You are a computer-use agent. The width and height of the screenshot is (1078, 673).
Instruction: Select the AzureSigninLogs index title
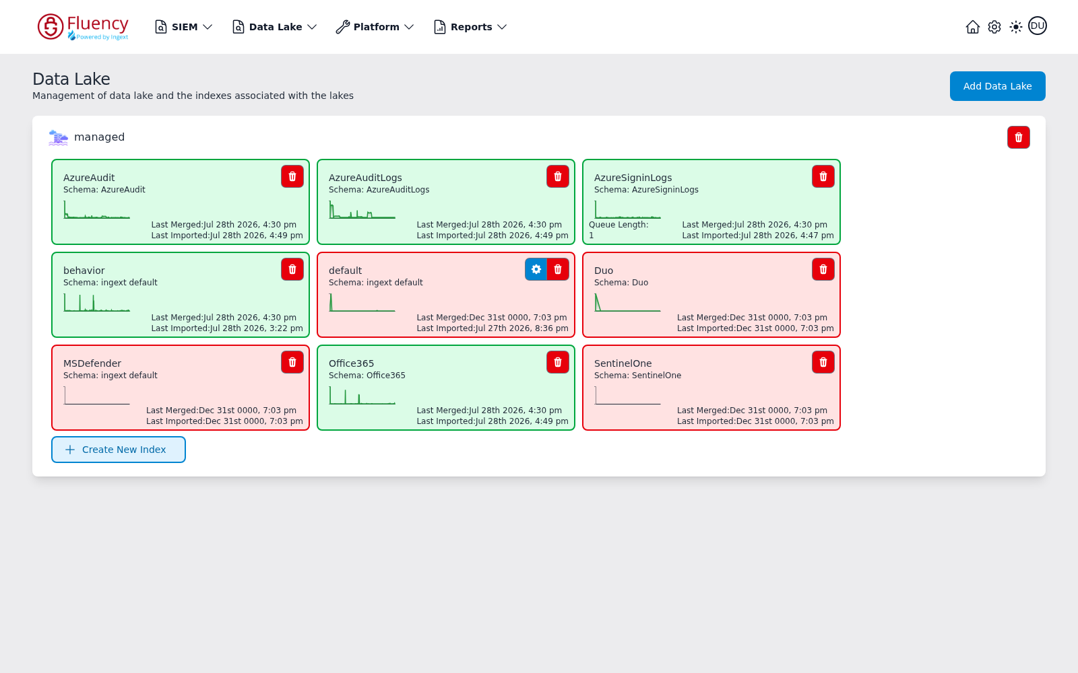[x=633, y=178]
